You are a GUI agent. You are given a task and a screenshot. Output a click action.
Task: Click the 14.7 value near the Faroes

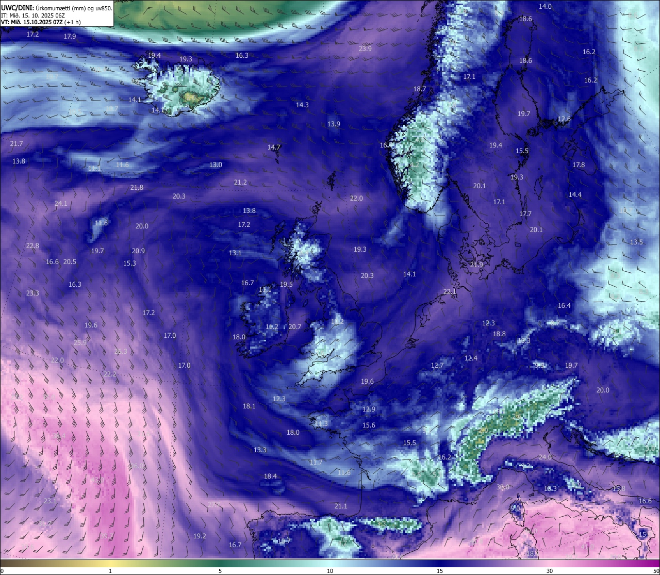tap(274, 147)
